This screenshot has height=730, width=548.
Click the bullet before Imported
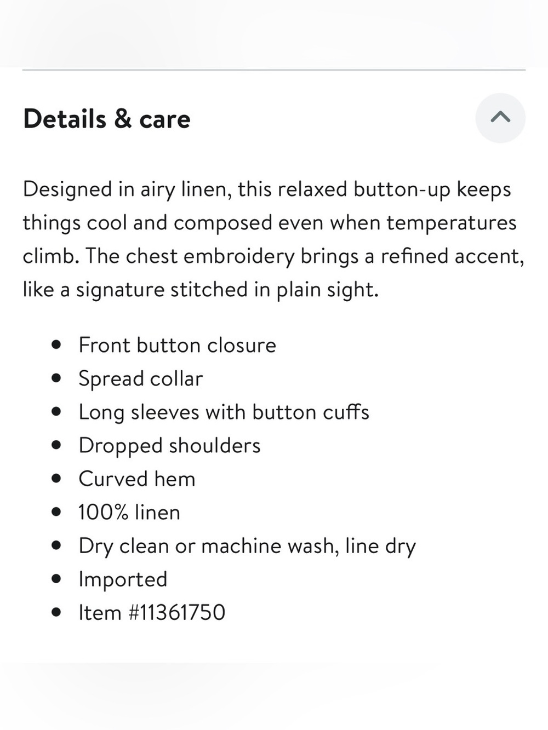pyautogui.click(x=56, y=579)
